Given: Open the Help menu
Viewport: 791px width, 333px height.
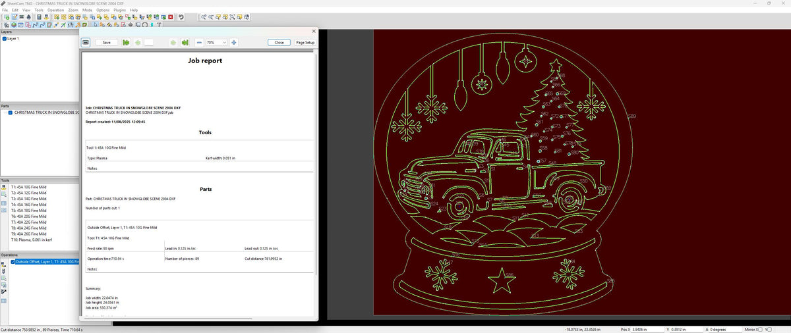Looking at the screenshot, I should tap(134, 11).
